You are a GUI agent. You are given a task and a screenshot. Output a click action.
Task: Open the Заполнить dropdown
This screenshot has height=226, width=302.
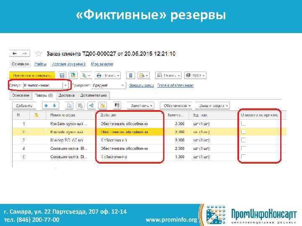pyautogui.click(x=141, y=106)
